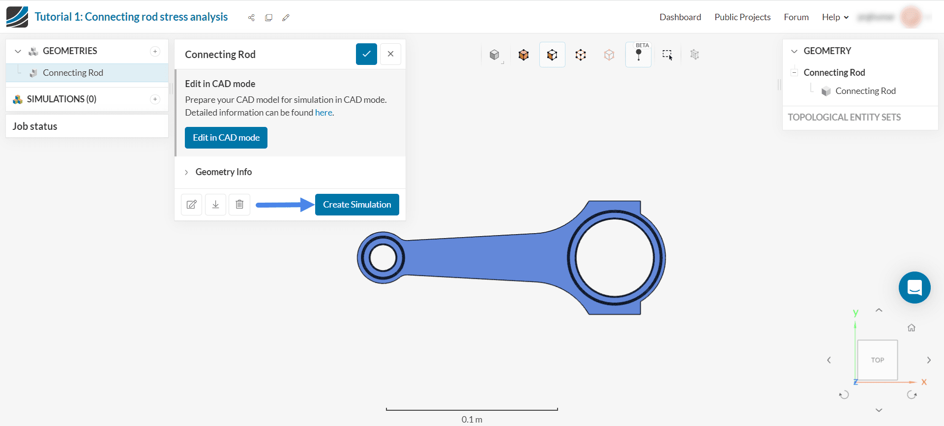The image size is (944, 426).
Task: Toggle the BETA pin tool
Action: coord(638,55)
